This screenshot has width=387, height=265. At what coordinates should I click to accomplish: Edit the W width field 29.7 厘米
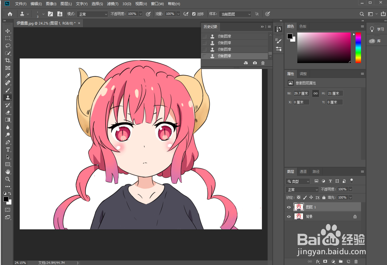point(301,93)
